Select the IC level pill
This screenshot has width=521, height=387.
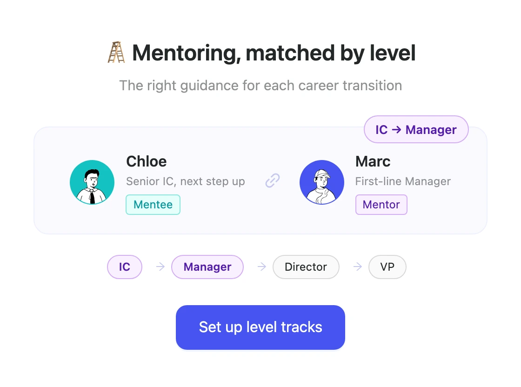click(x=125, y=267)
